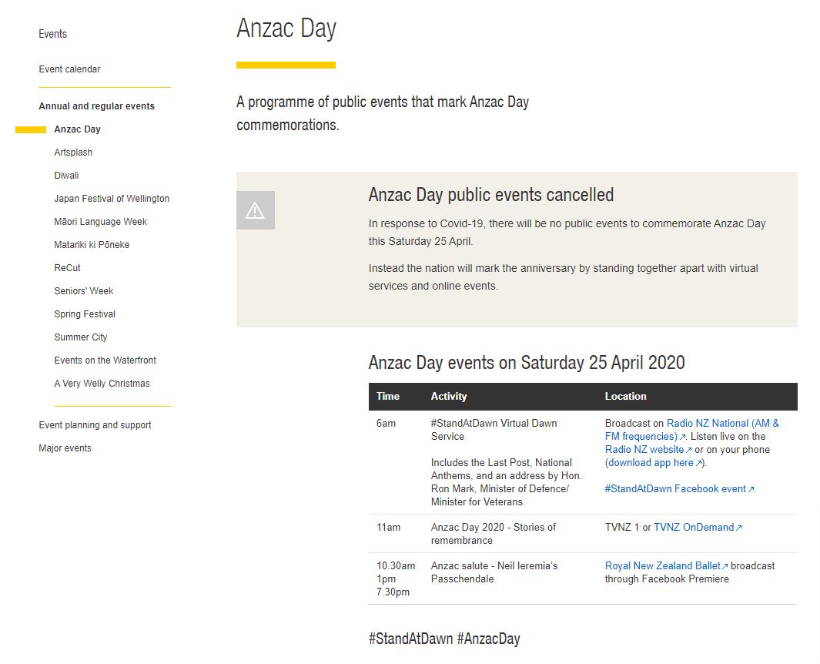Open the Artsplash event page
The image size is (820, 664).
coord(73,152)
